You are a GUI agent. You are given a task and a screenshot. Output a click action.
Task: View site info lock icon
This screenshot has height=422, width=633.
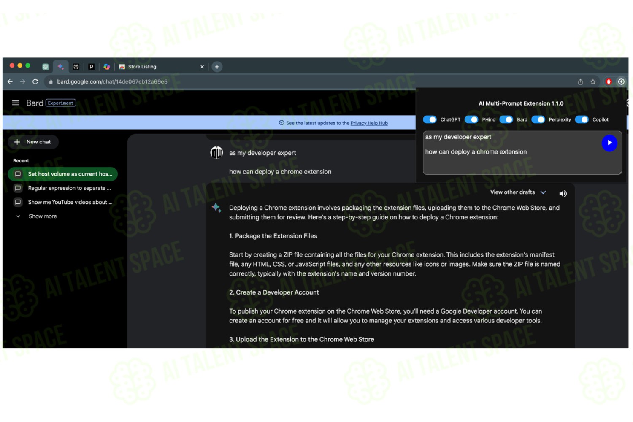[x=51, y=82]
